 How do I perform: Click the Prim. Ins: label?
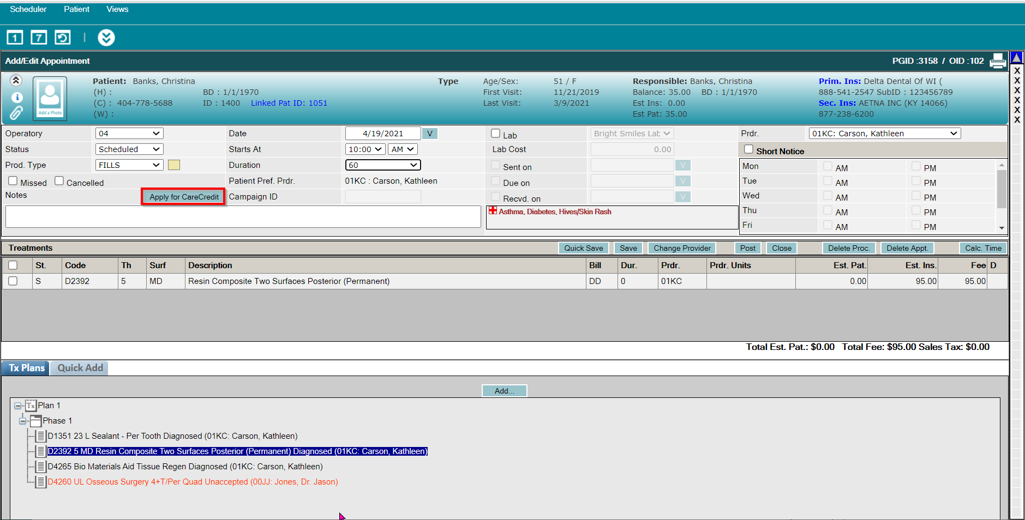point(840,81)
